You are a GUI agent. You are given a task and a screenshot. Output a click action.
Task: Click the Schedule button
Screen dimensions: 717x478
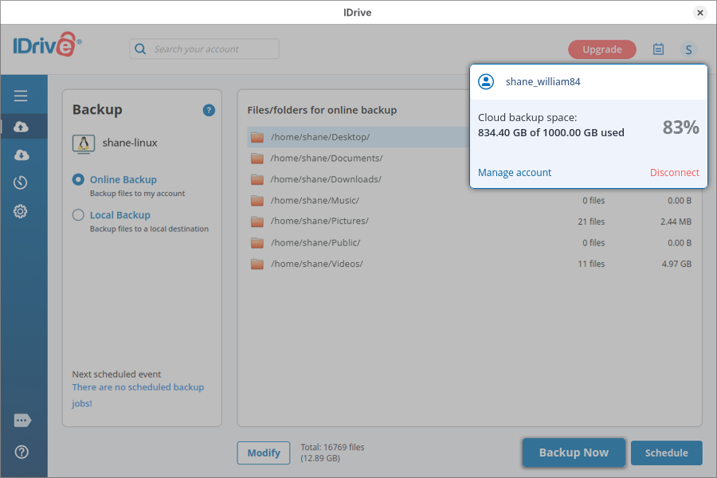(666, 453)
